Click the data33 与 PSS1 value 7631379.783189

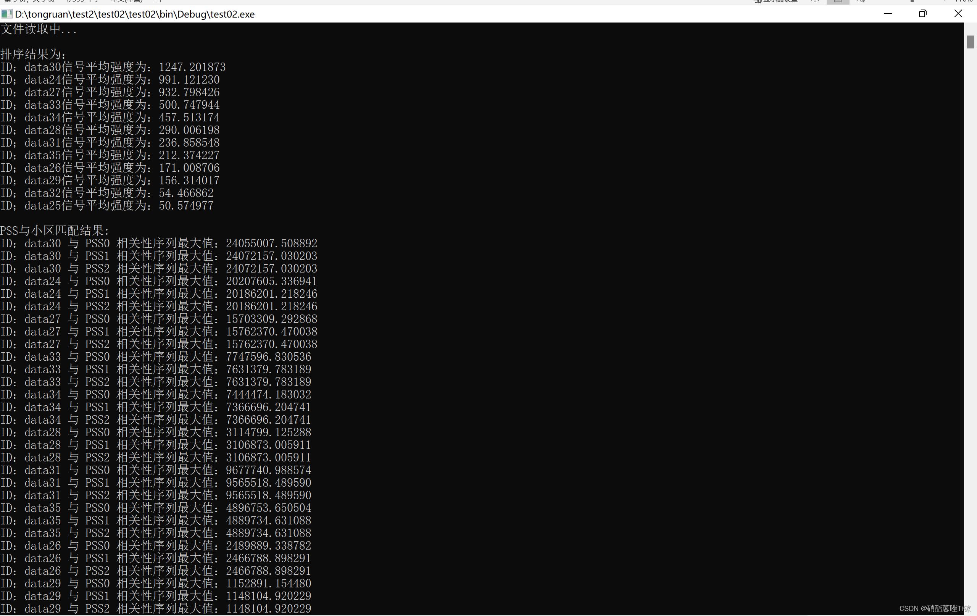(268, 369)
